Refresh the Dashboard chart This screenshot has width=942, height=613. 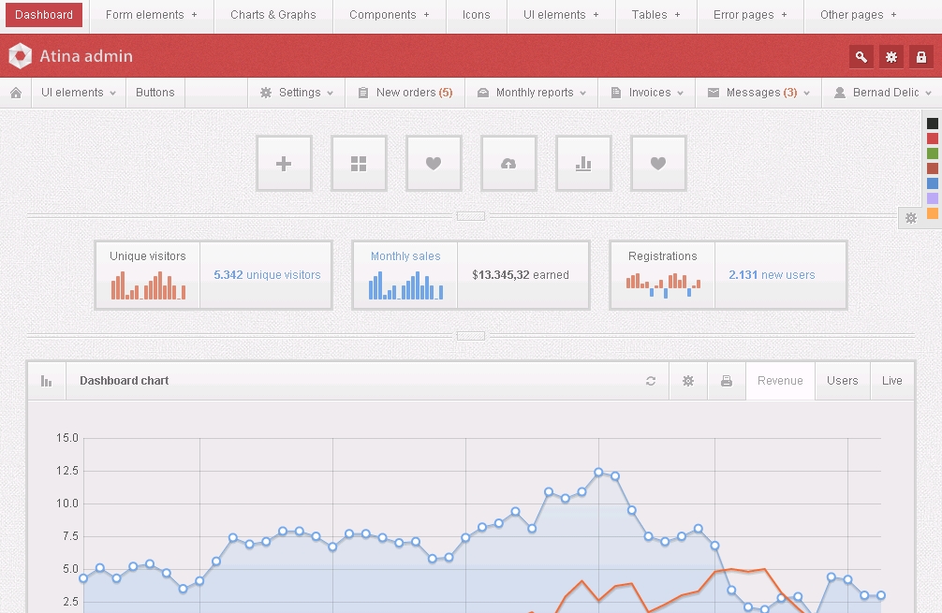[x=651, y=381]
